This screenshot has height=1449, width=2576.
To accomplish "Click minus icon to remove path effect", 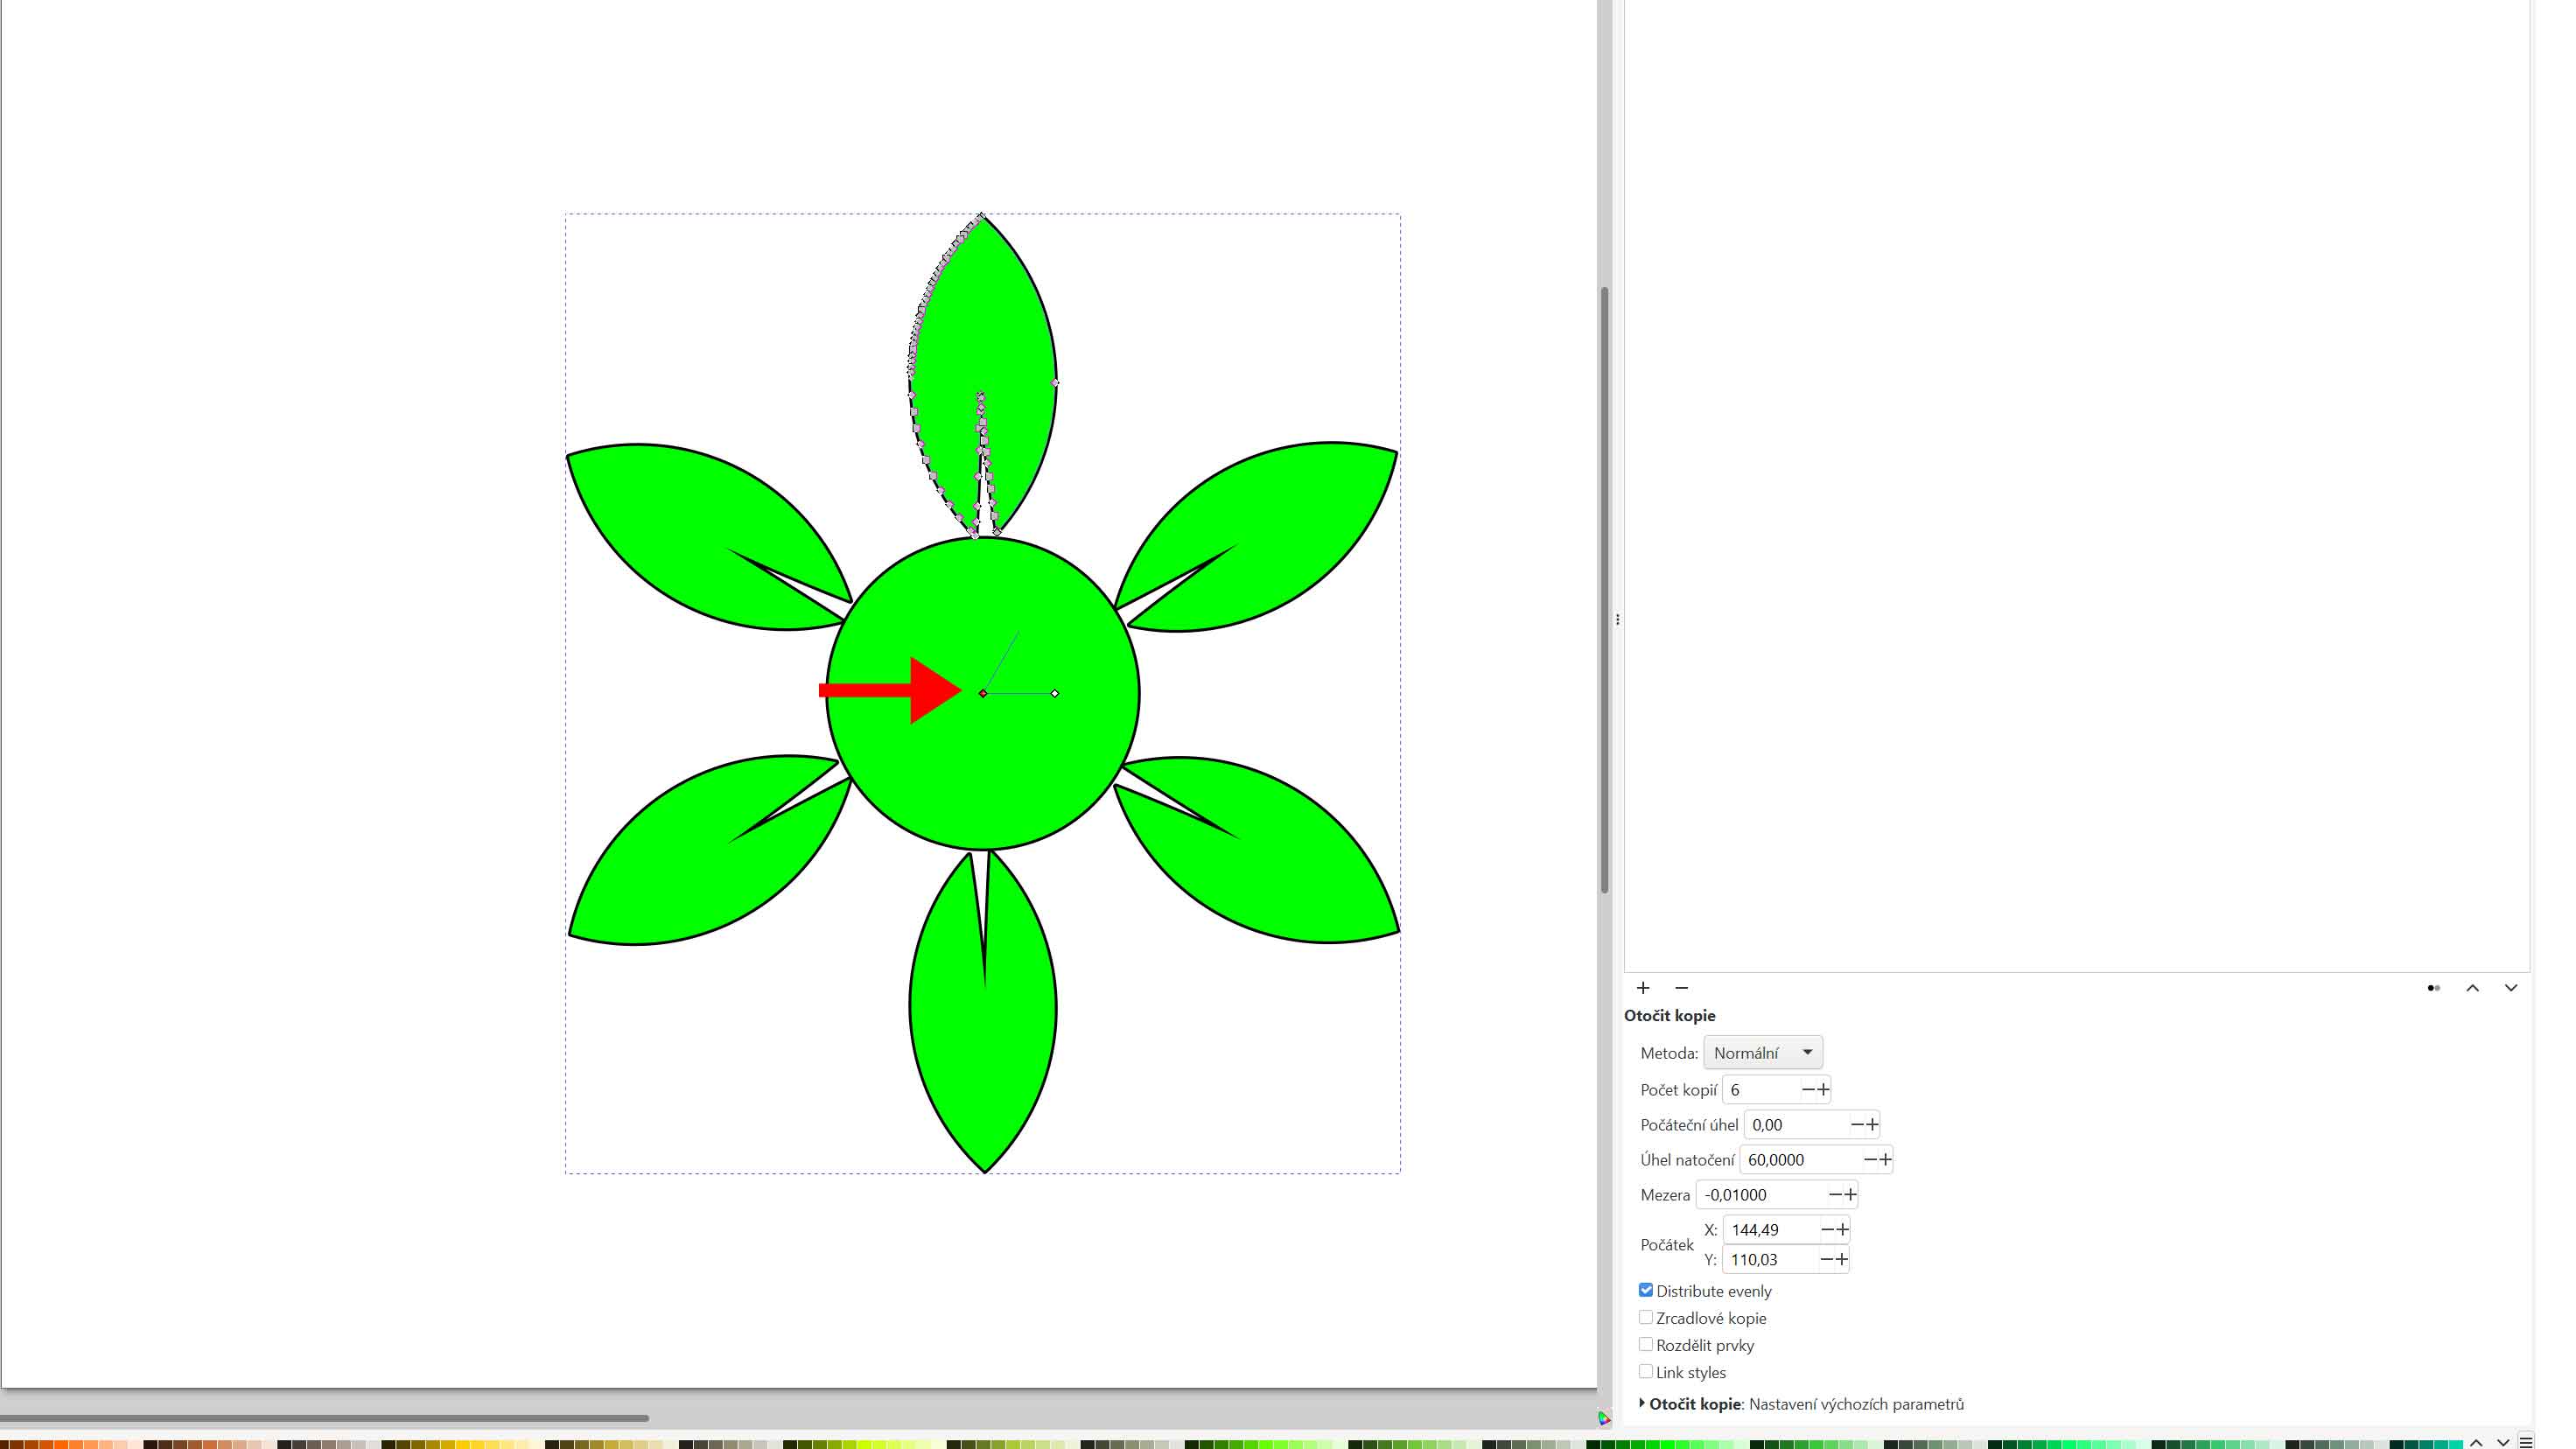I will [x=1681, y=988].
